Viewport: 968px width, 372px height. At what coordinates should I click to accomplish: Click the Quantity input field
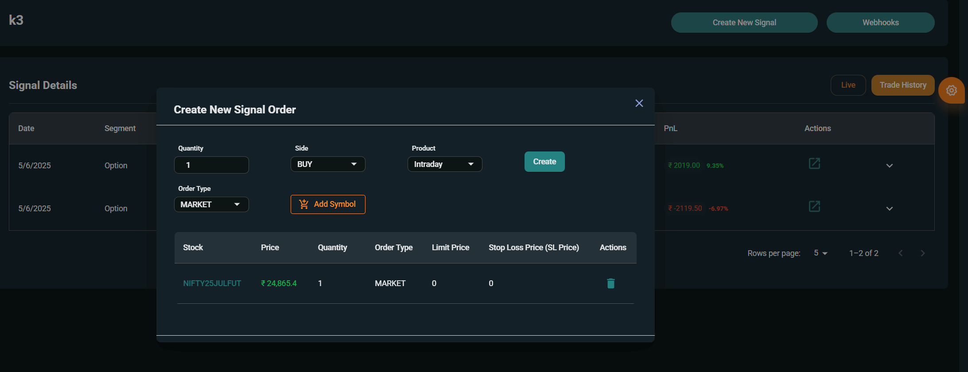click(x=211, y=165)
